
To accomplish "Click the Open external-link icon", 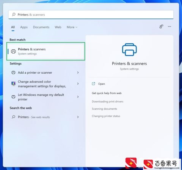I will coord(93,83).
